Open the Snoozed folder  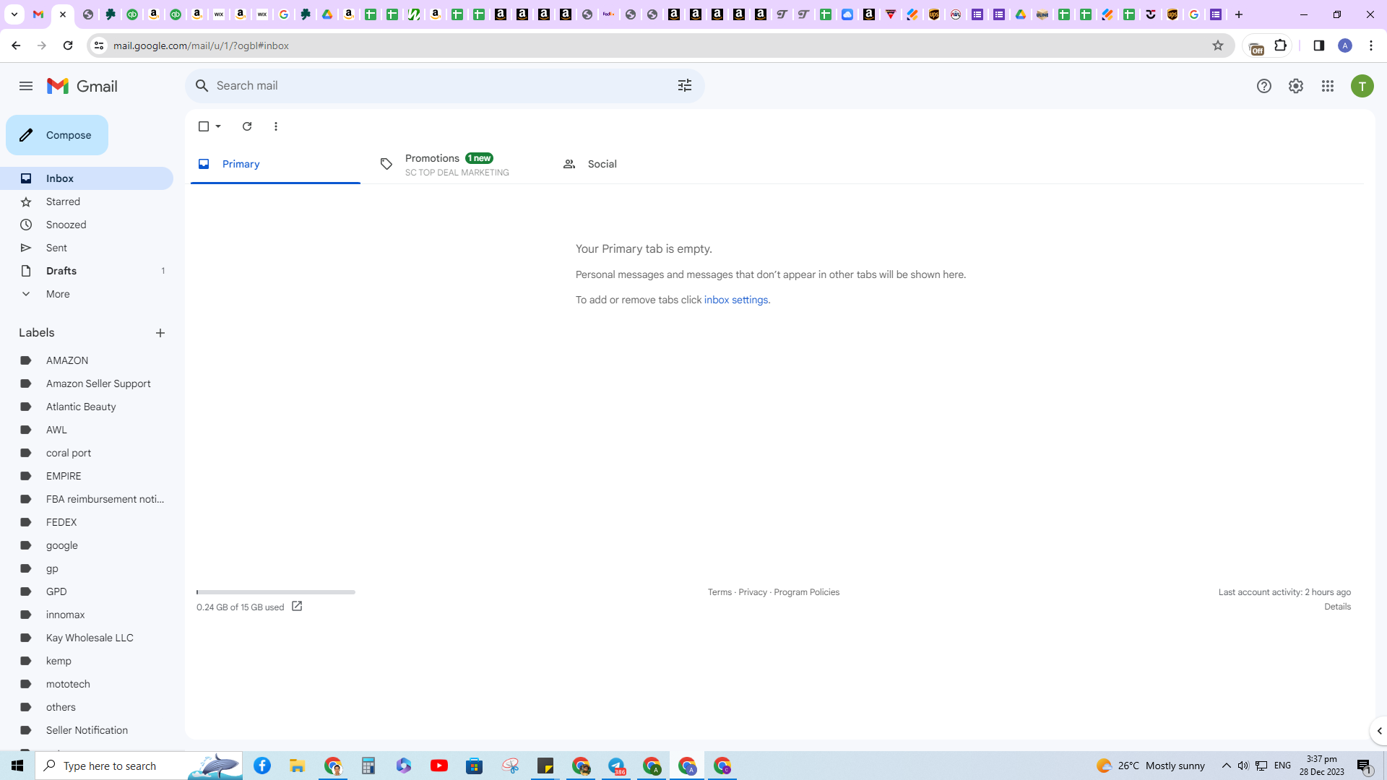[87, 225]
